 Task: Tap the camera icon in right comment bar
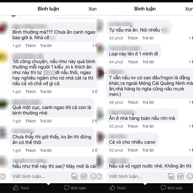click(x=99, y=176)
